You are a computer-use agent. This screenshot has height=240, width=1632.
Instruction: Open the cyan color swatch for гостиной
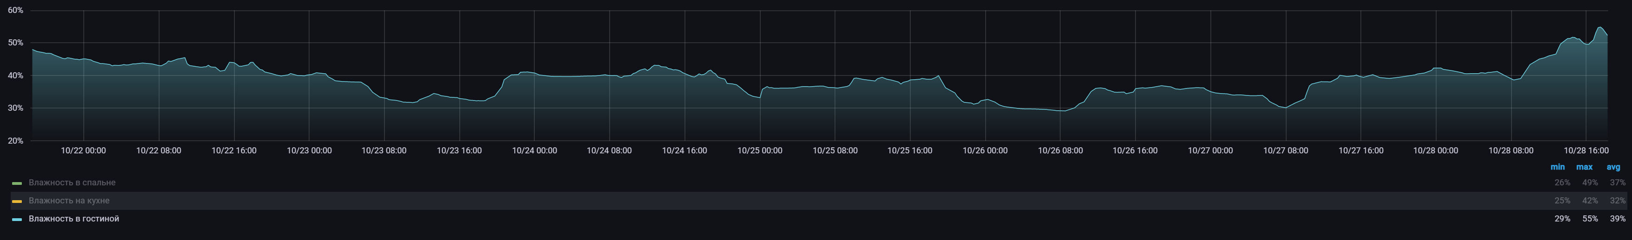tap(17, 219)
